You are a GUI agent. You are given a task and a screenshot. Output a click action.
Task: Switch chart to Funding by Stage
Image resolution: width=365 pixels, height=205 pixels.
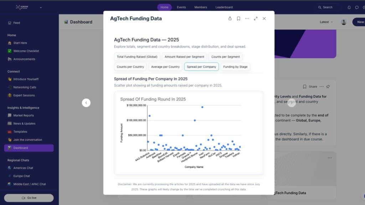tap(235, 67)
